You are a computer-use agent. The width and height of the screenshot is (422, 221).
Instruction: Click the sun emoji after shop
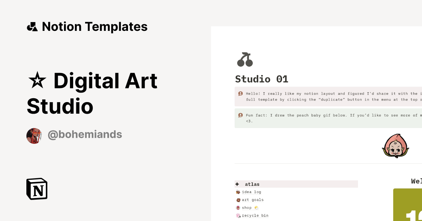coord(256,208)
